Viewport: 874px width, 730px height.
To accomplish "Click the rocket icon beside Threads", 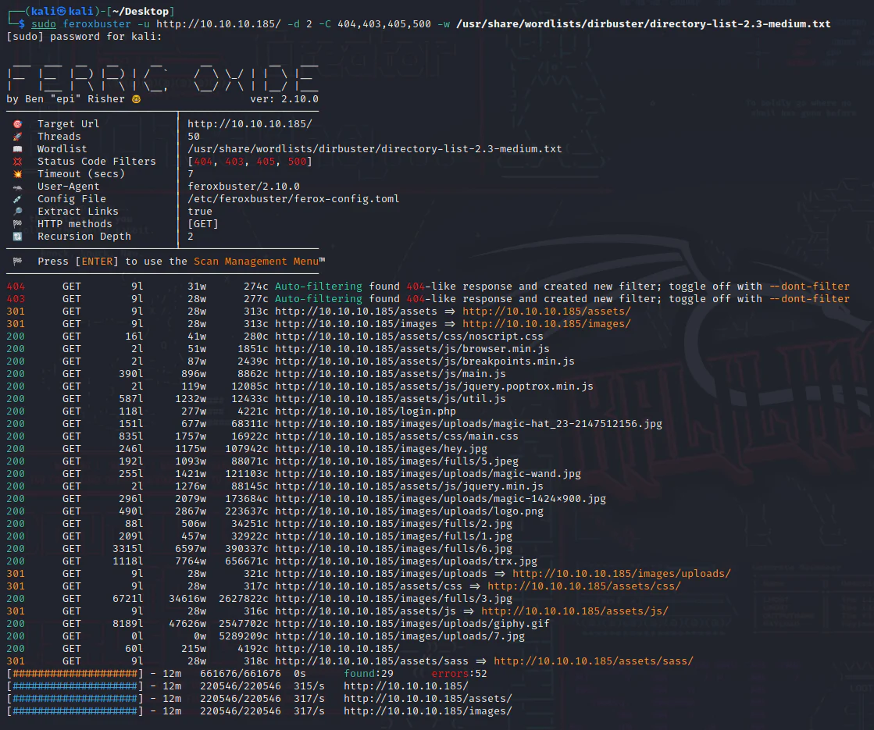I will 17,137.
